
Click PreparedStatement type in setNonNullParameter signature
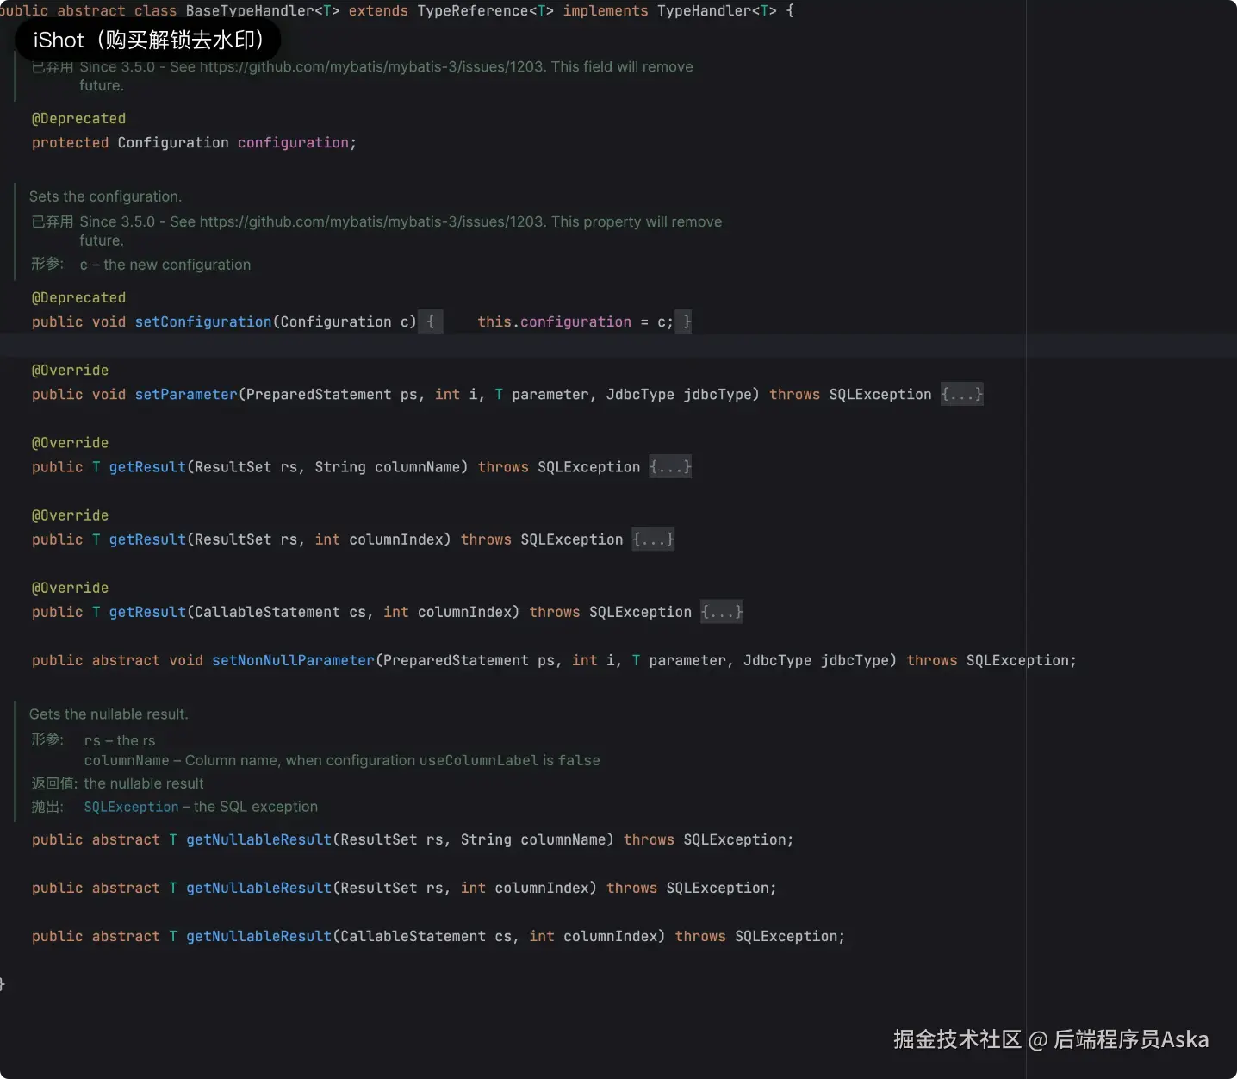456,661
